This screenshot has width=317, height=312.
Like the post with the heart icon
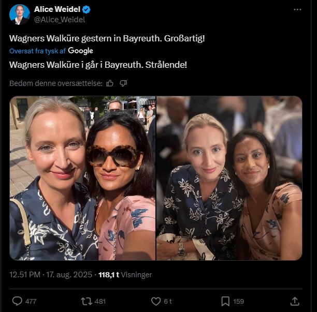tap(155, 301)
